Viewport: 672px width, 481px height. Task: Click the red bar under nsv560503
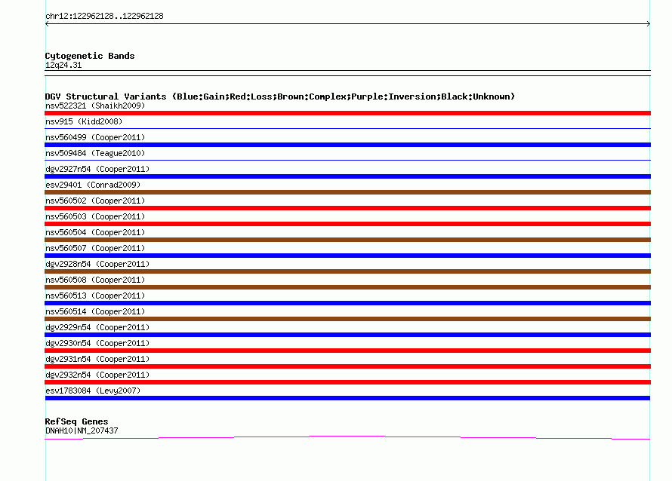[347, 224]
